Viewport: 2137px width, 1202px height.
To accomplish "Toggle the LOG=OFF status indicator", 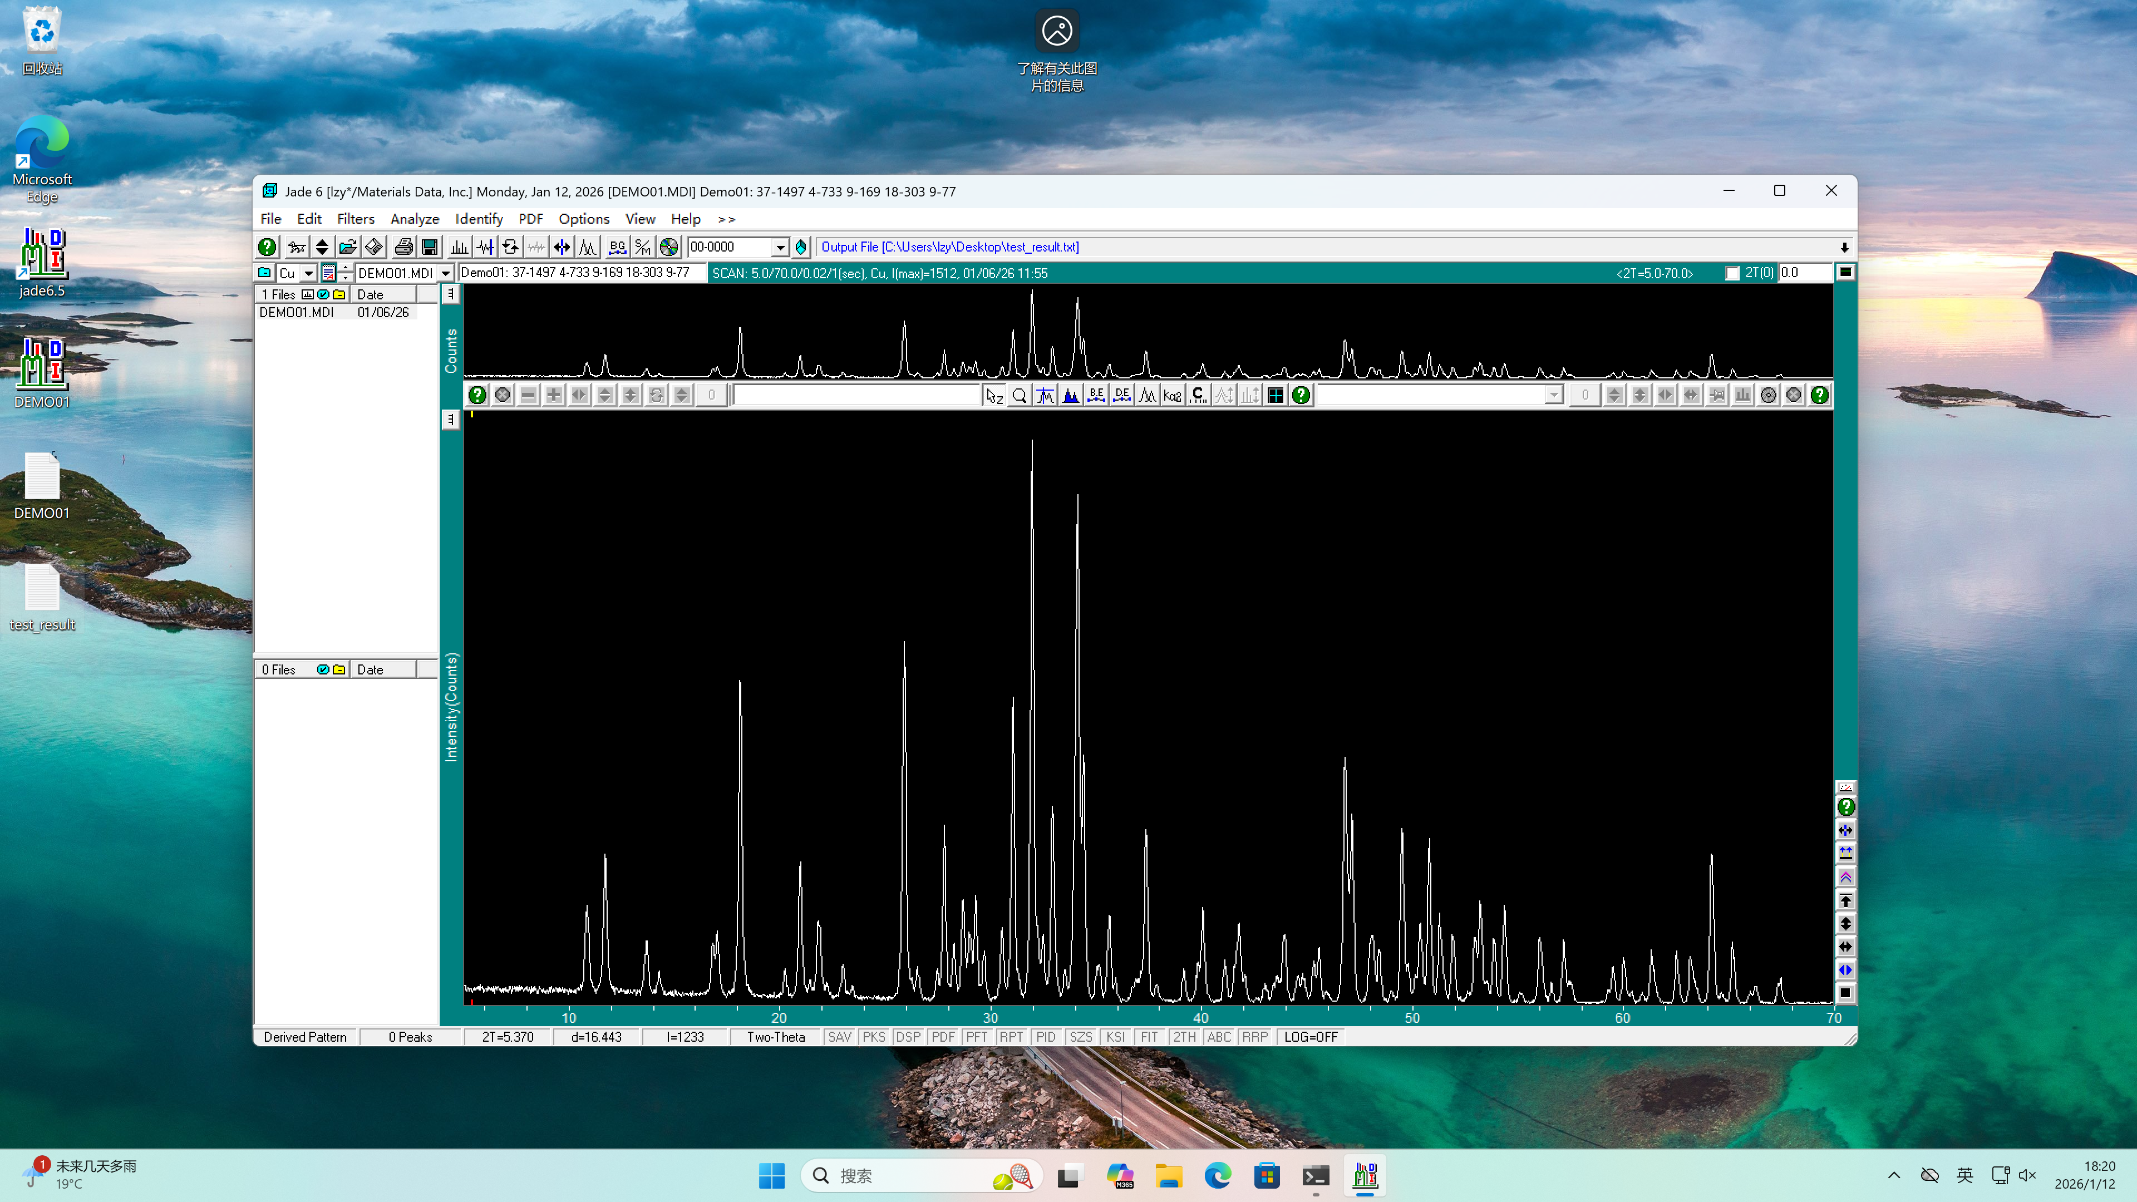I will 1311,1037.
